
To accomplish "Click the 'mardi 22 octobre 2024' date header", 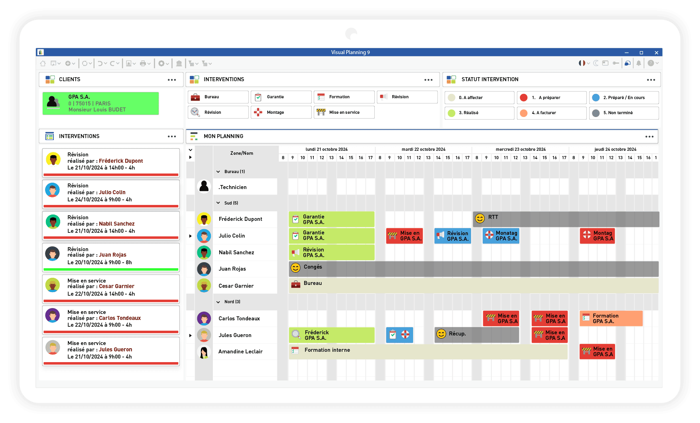I will coord(423,149).
